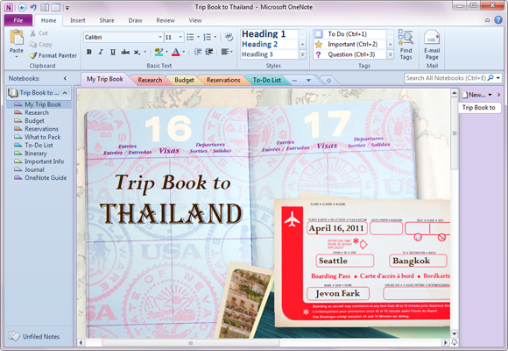Click the Undo icon in title bar
This screenshot has height=351, width=508.
[33, 7]
